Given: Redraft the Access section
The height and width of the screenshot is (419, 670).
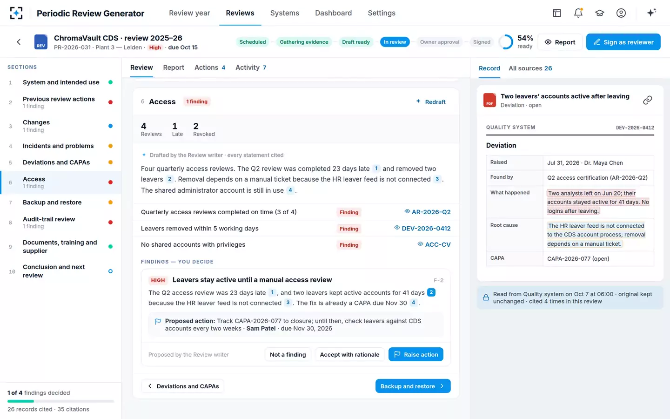Looking at the screenshot, I should (431, 101).
